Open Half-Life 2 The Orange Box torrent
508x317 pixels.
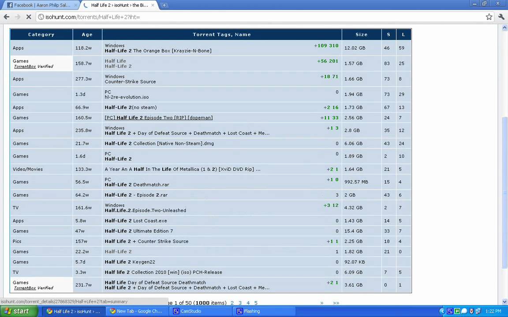[x=158, y=51]
